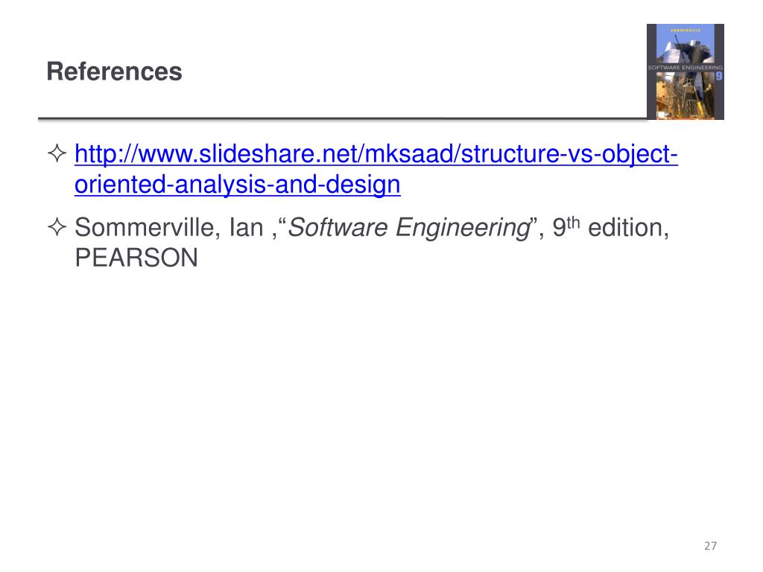Click the slide number 27

[x=710, y=546]
